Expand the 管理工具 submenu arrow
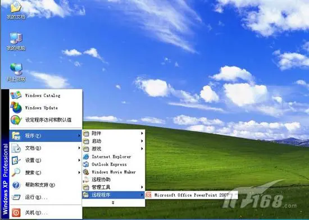 (142, 187)
